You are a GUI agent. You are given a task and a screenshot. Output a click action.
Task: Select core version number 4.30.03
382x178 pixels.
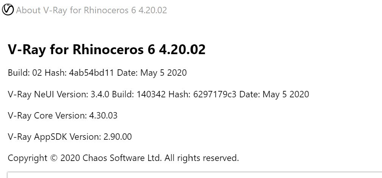pyautogui.click(x=103, y=116)
